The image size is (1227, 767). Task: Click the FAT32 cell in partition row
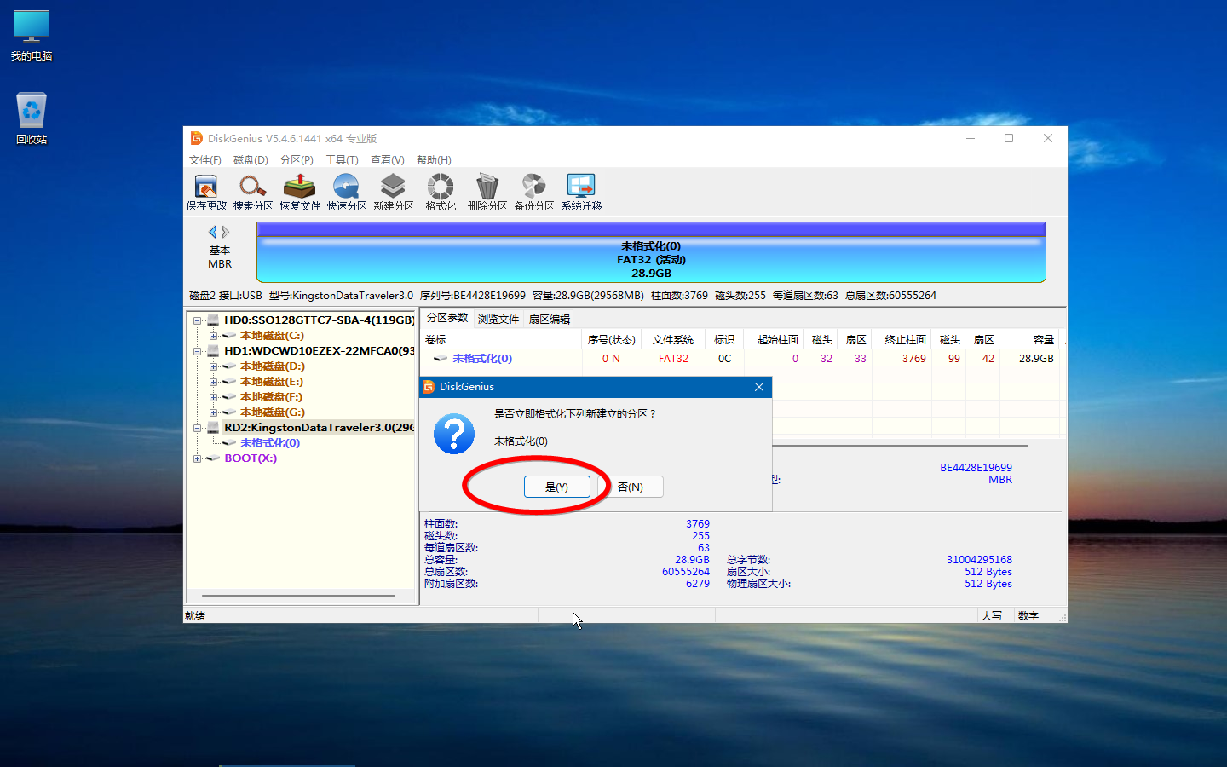673,359
